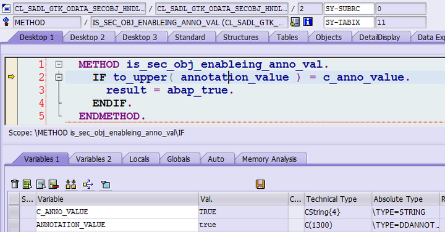Click the trash icon in variables toolbar
The height and width of the screenshot is (232, 445).
tap(15, 184)
